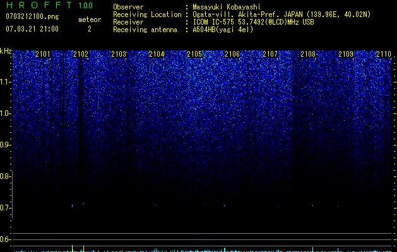Viewport: 397px width, 252px height.
Task: Click the Receiving Location label
Action: click(147, 14)
